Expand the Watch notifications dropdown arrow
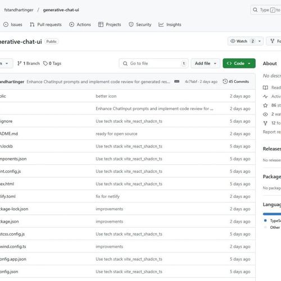Viewport: 281px width, 281px height. tap(260, 41)
